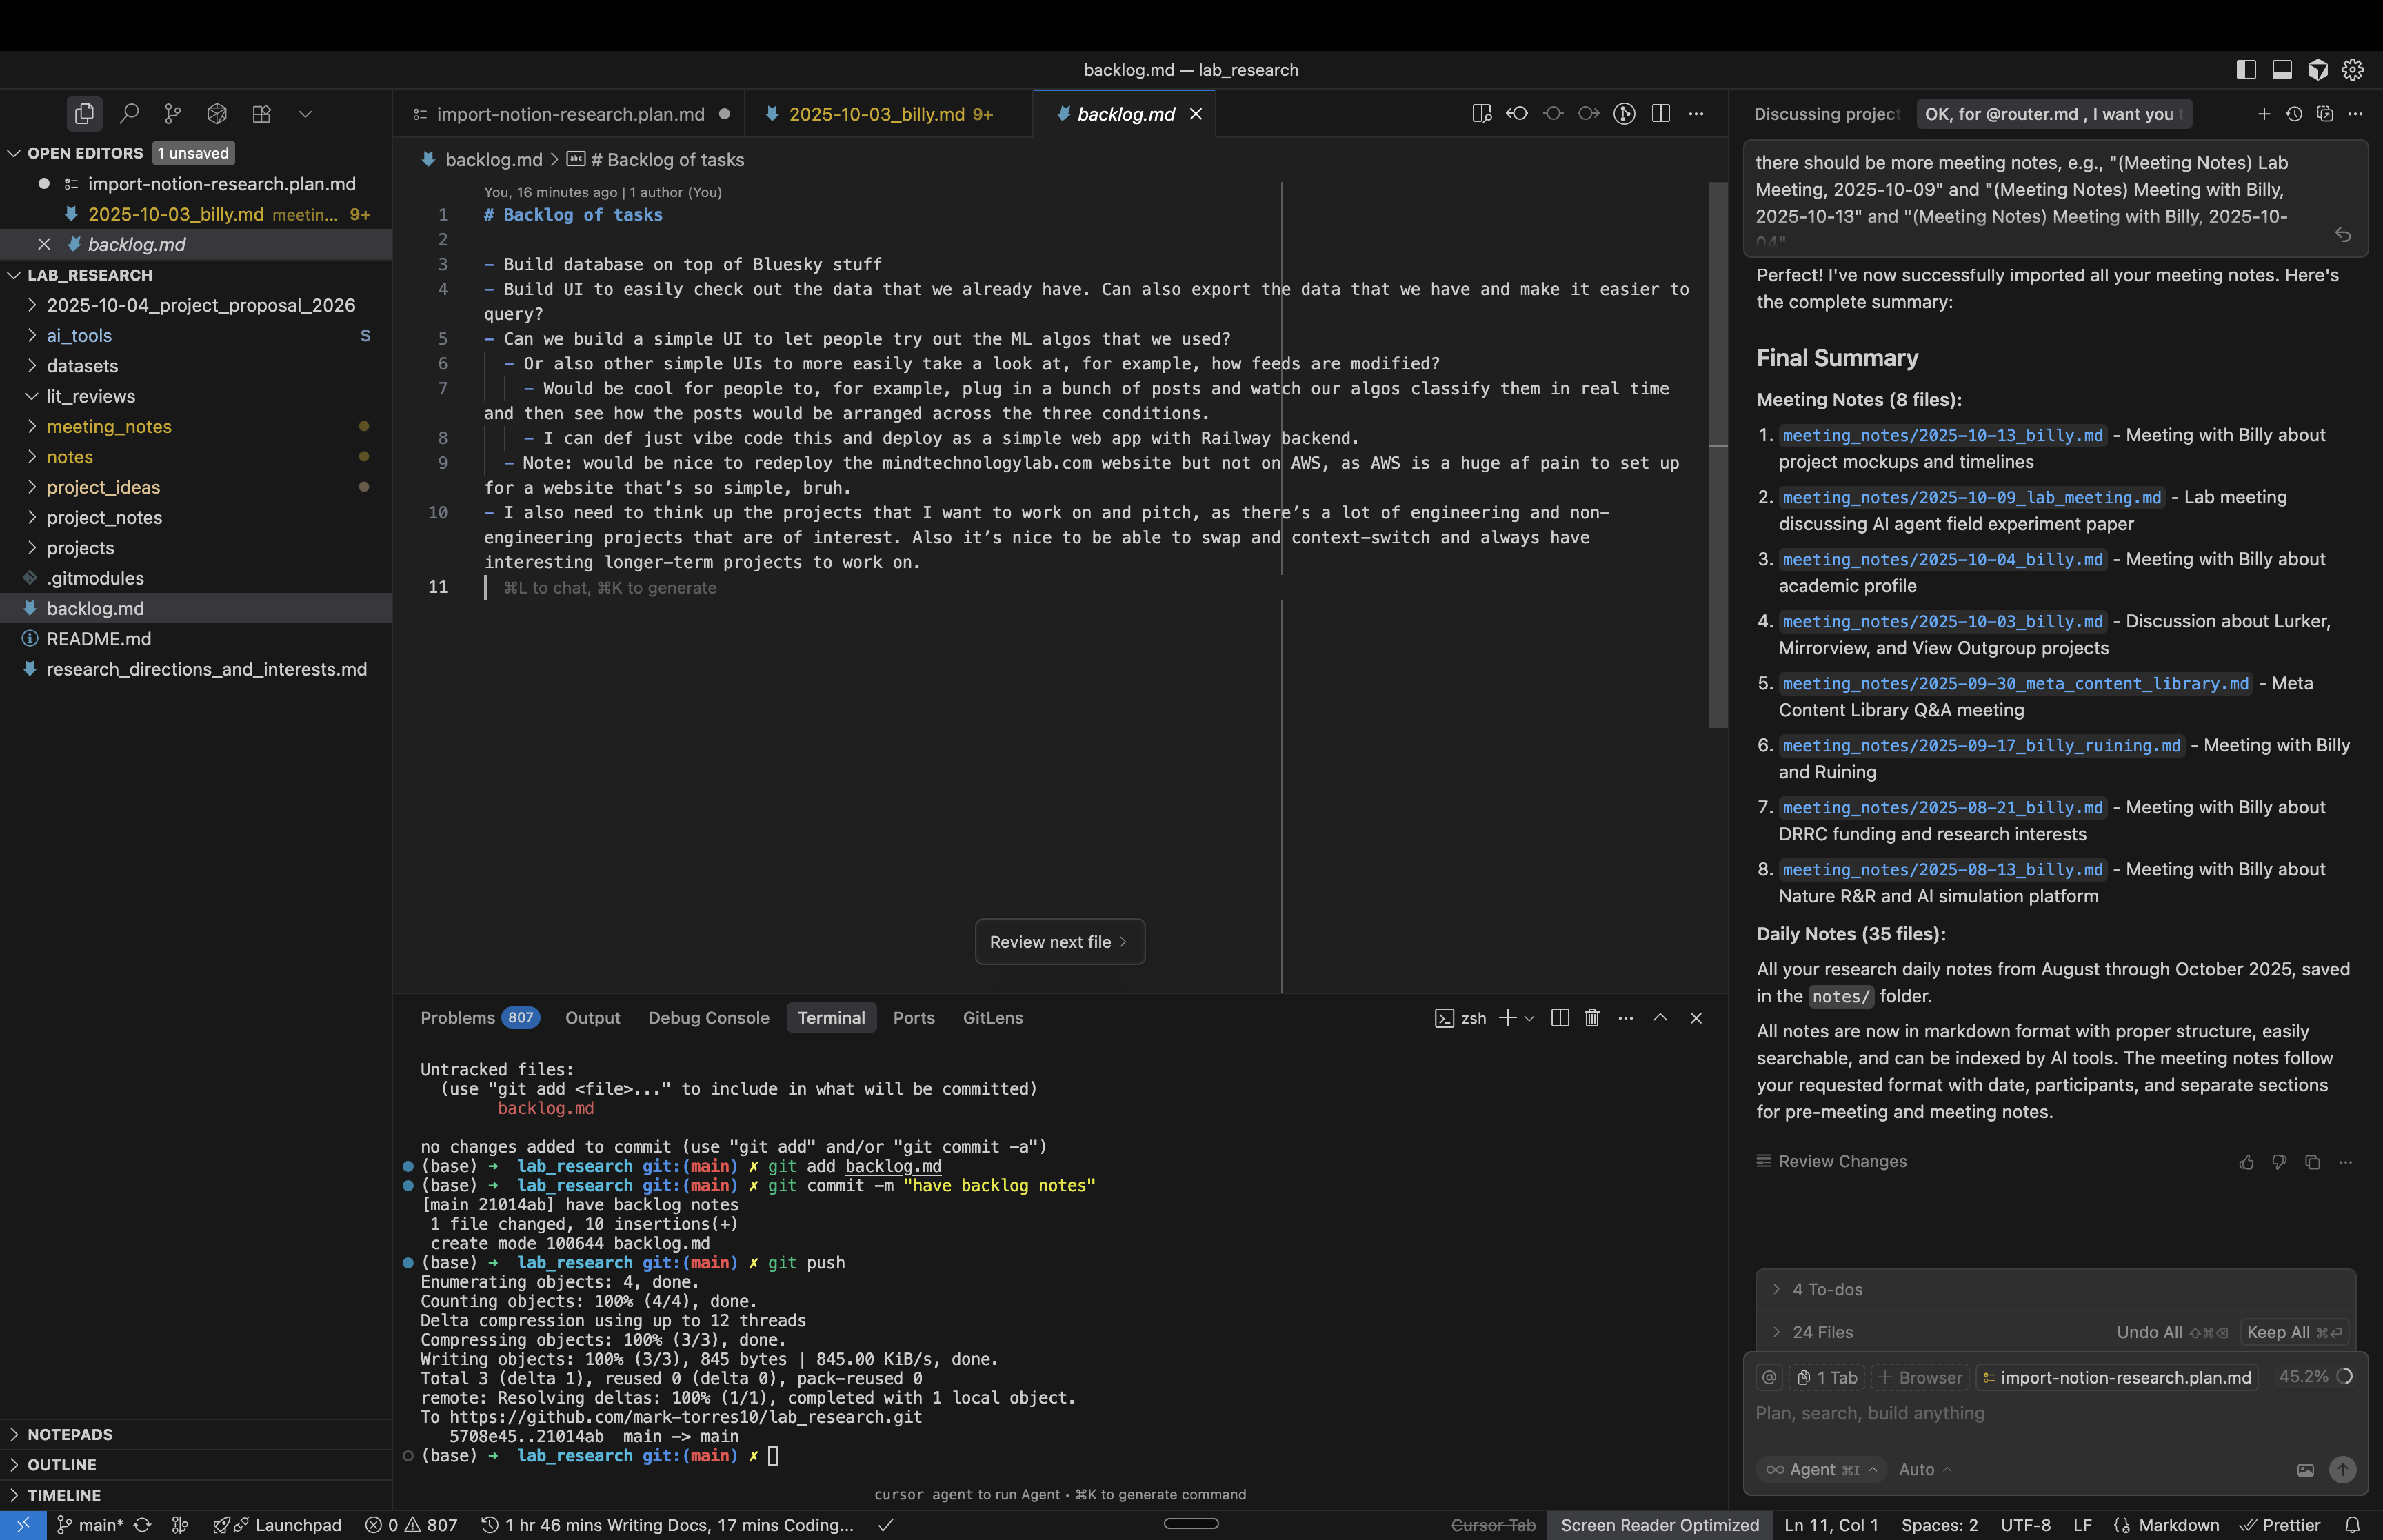
Task: Kill the terminal with the trash icon
Action: click(1592, 1018)
